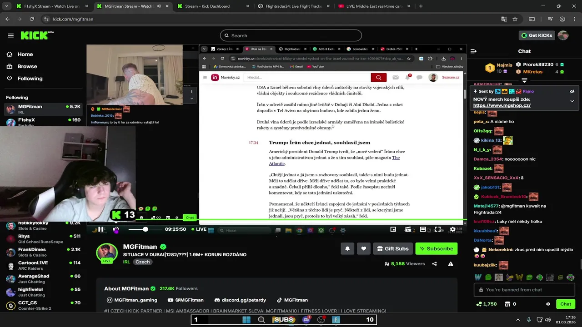Toggle stream notifications bell button
This screenshot has width=582, height=327.
coord(347,248)
